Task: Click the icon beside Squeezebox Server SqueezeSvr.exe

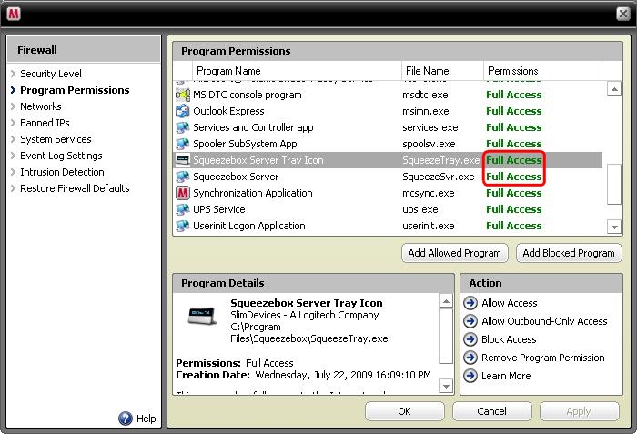Action: pos(183,177)
